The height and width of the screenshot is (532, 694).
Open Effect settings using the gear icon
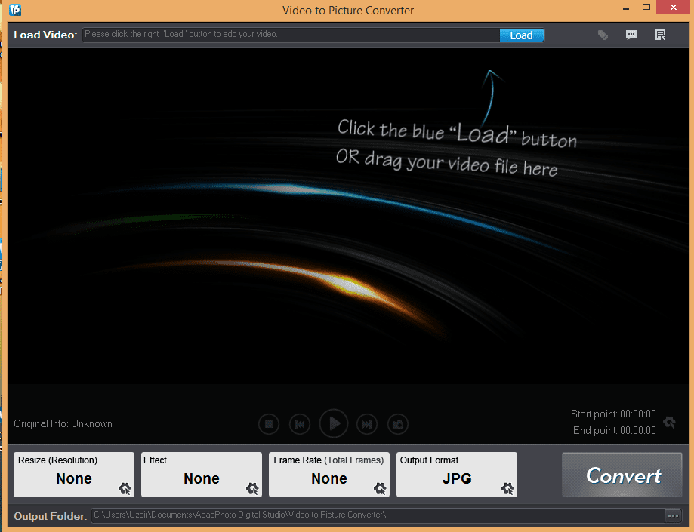(x=251, y=490)
